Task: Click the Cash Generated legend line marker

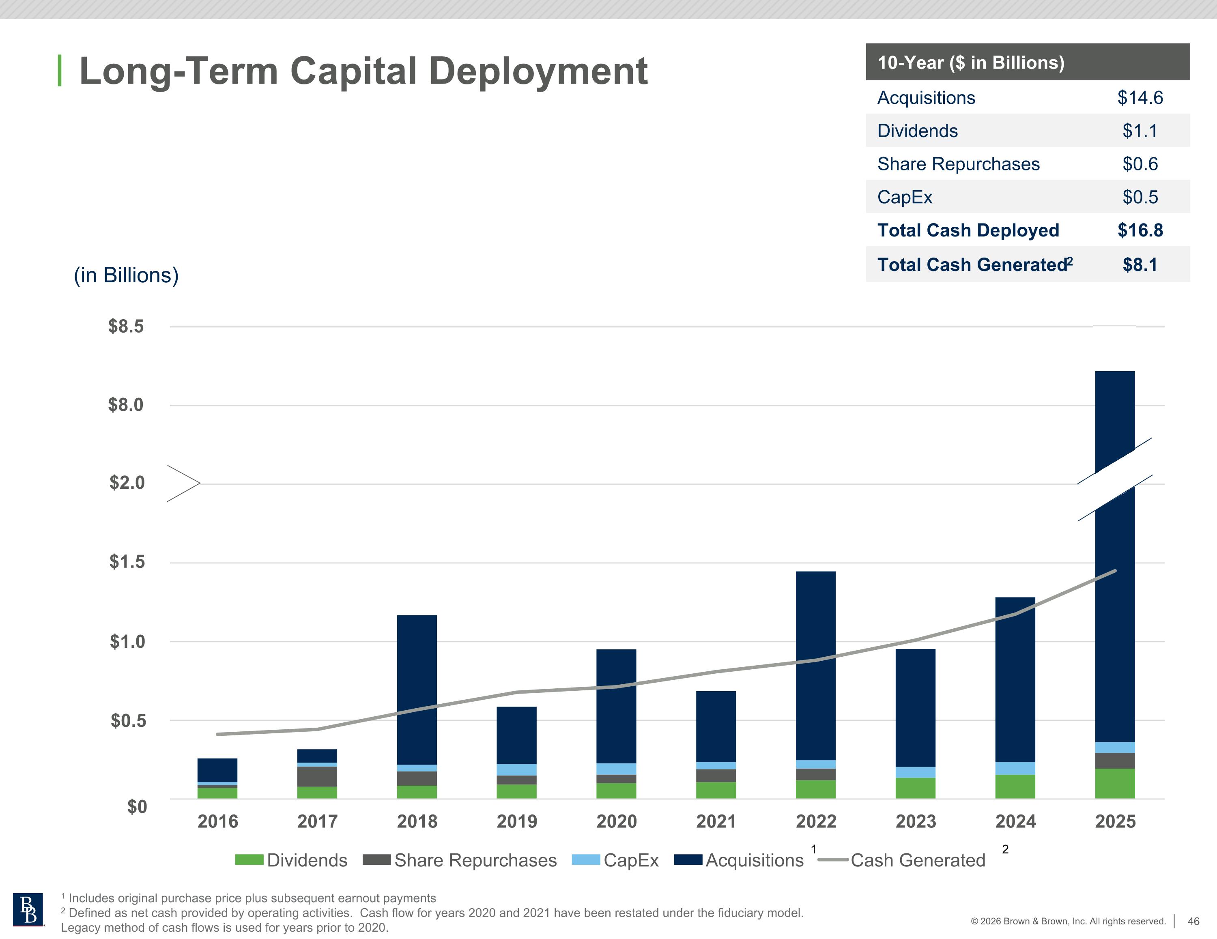Action: coord(832,860)
